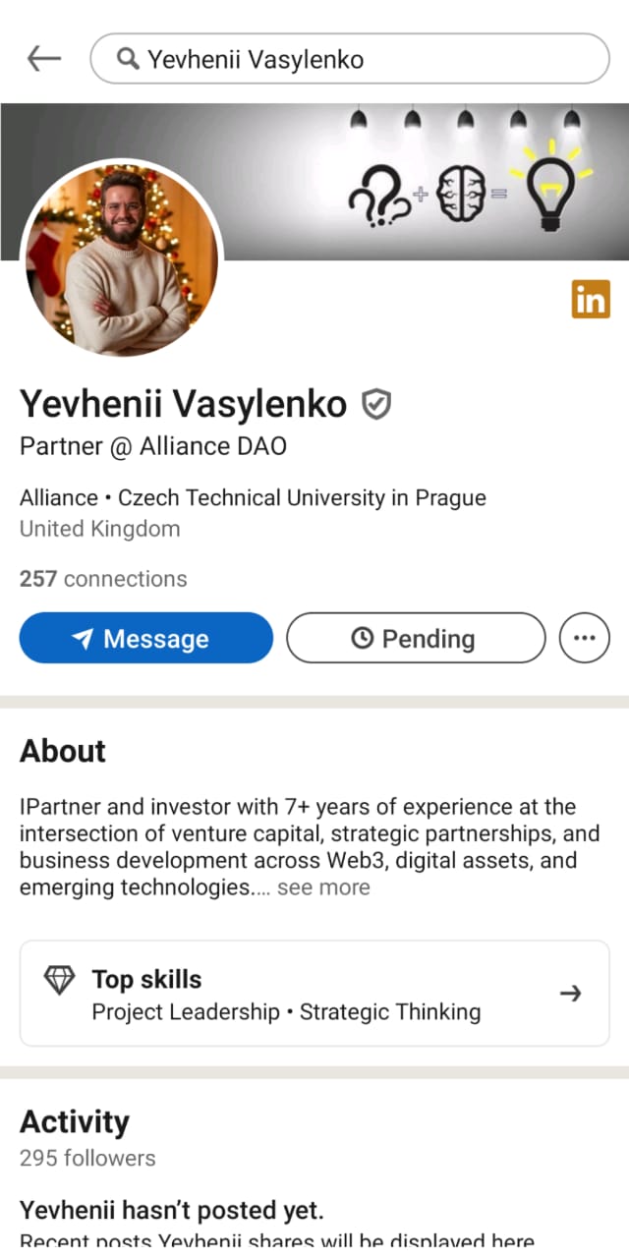Viewport: 629px width, 1258px height.
Task: Tap the gold LinkedIn premium badge
Action: click(591, 299)
